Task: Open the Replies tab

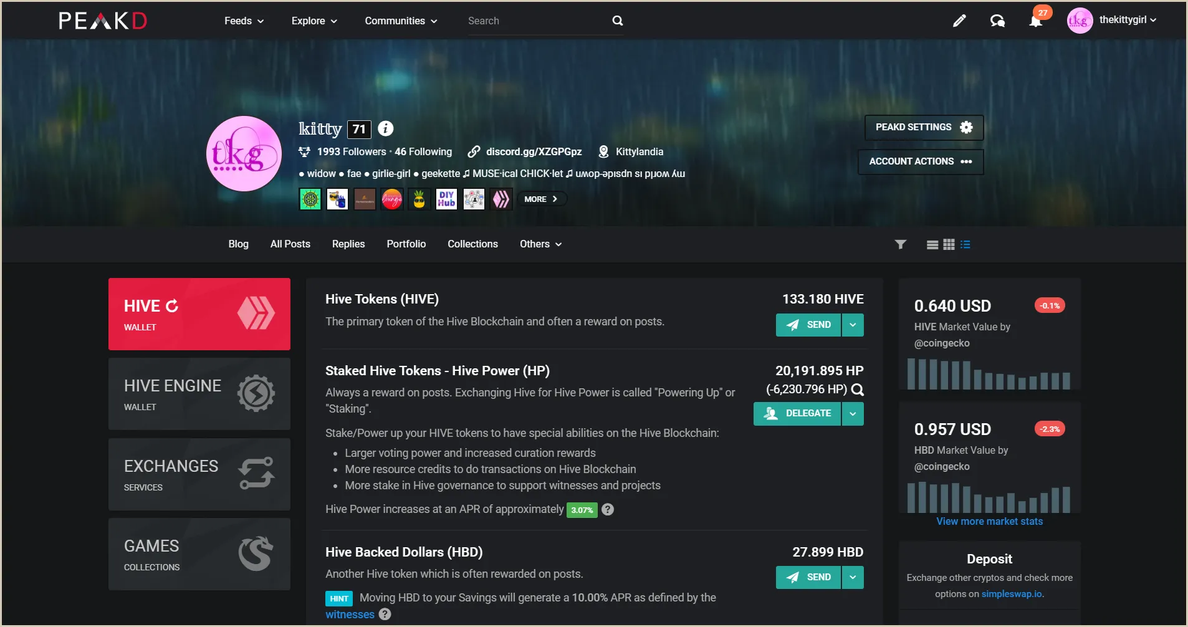Action: (348, 244)
